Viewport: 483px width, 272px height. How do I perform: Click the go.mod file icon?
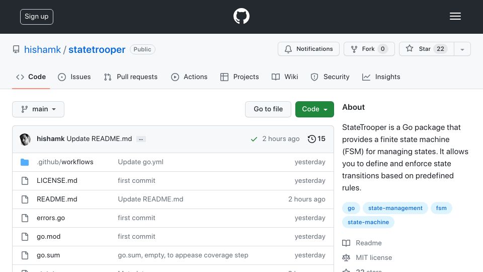tap(25, 237)
